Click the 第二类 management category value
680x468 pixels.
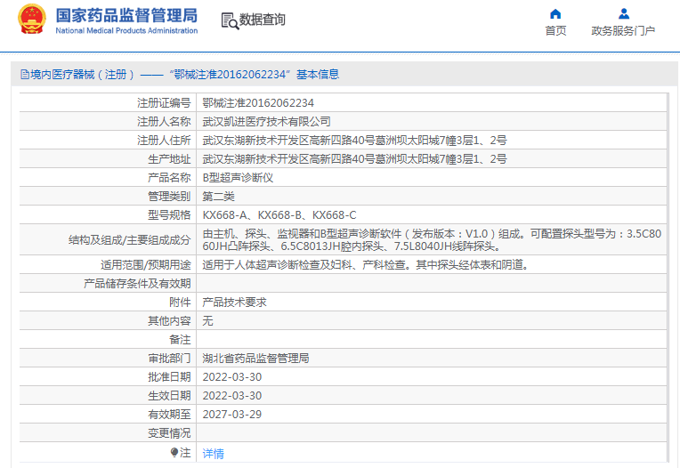coord(218,197)
